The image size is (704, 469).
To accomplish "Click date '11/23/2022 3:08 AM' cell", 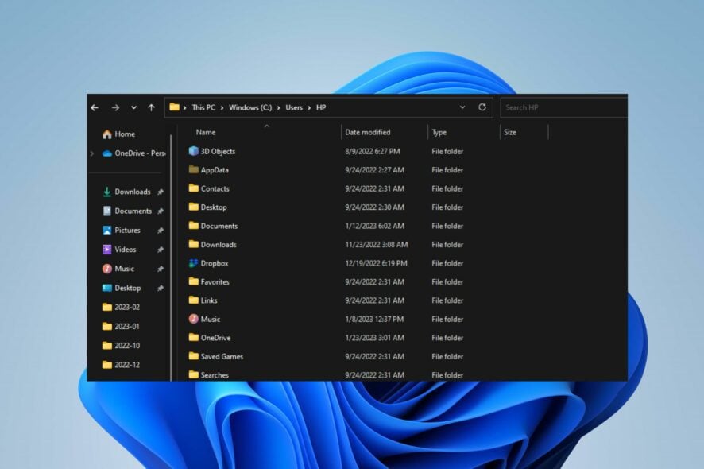I will pos(377,244).
